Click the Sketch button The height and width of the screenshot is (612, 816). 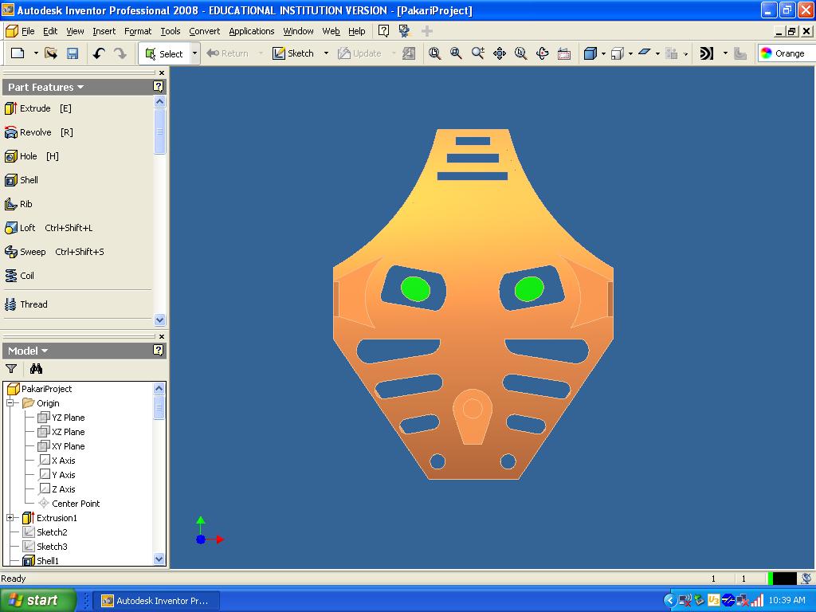pyautogui.click(x=293, y=53)
